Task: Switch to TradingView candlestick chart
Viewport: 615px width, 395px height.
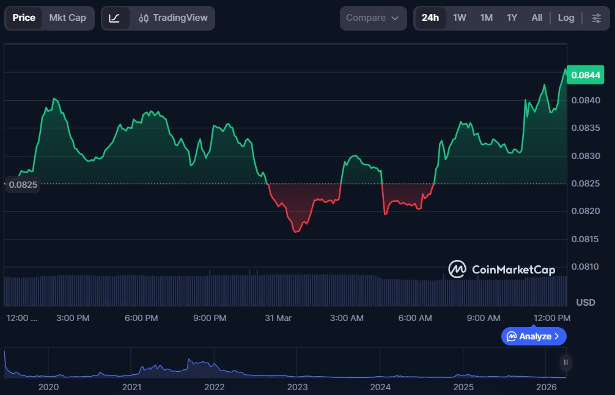Action: [173, 18]
